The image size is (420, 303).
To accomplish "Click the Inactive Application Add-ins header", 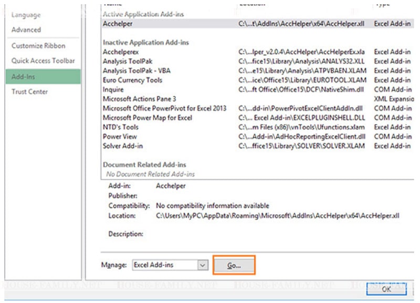I will tap(146, 42).
